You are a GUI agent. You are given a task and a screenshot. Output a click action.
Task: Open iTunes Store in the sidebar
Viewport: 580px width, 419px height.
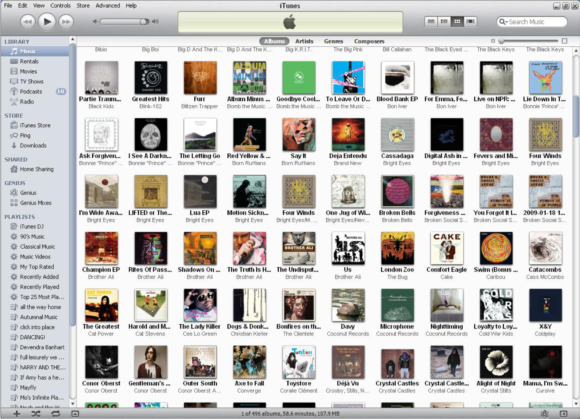point(35,126)
